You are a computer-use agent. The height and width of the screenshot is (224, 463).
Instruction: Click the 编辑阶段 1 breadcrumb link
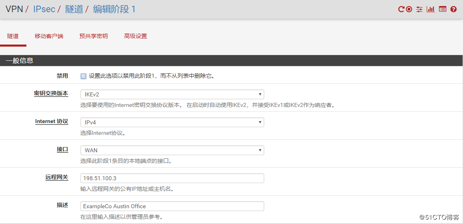114,9
